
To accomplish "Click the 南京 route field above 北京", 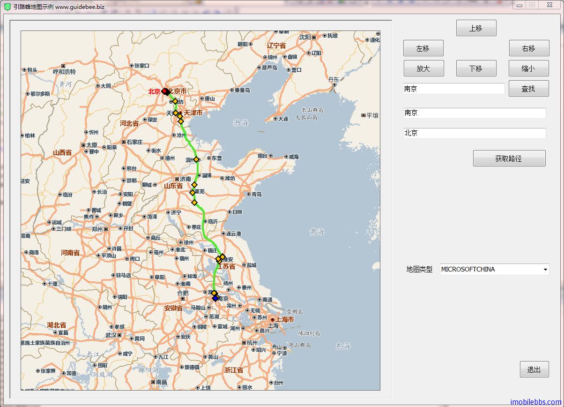I will click(474, 113).
